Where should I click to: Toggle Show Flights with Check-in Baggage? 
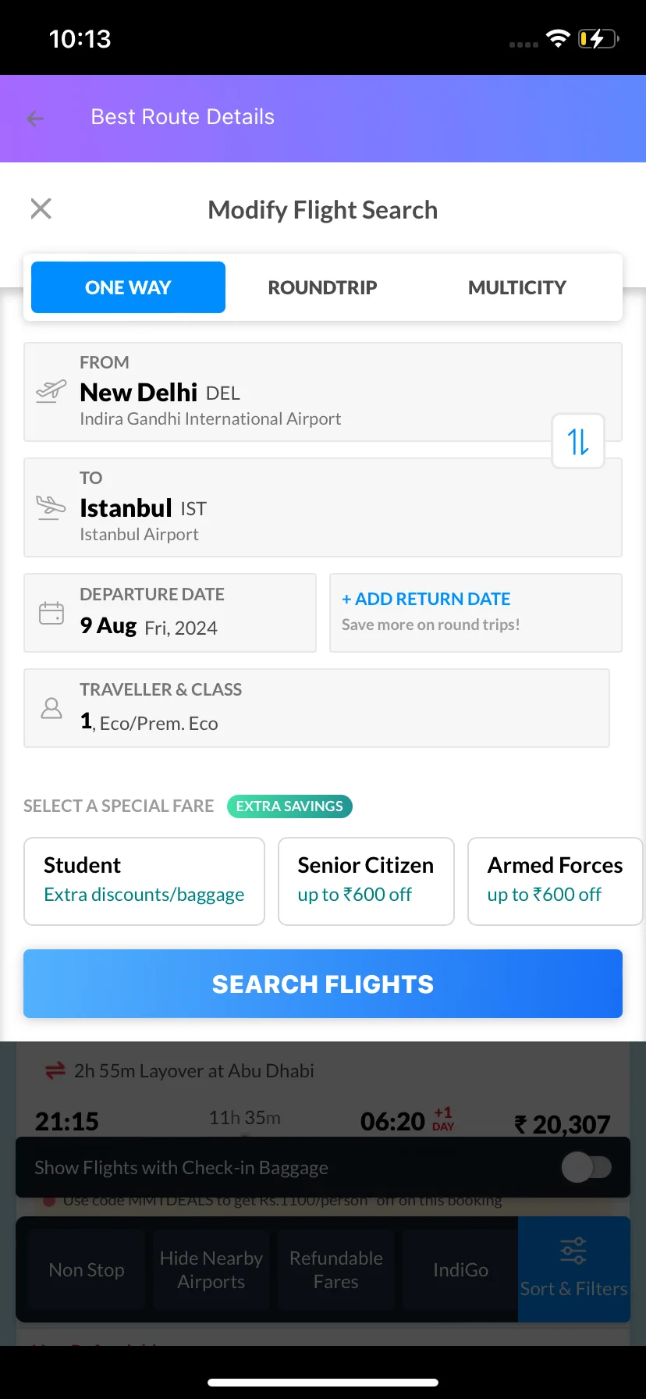[x=587, y=1168]
